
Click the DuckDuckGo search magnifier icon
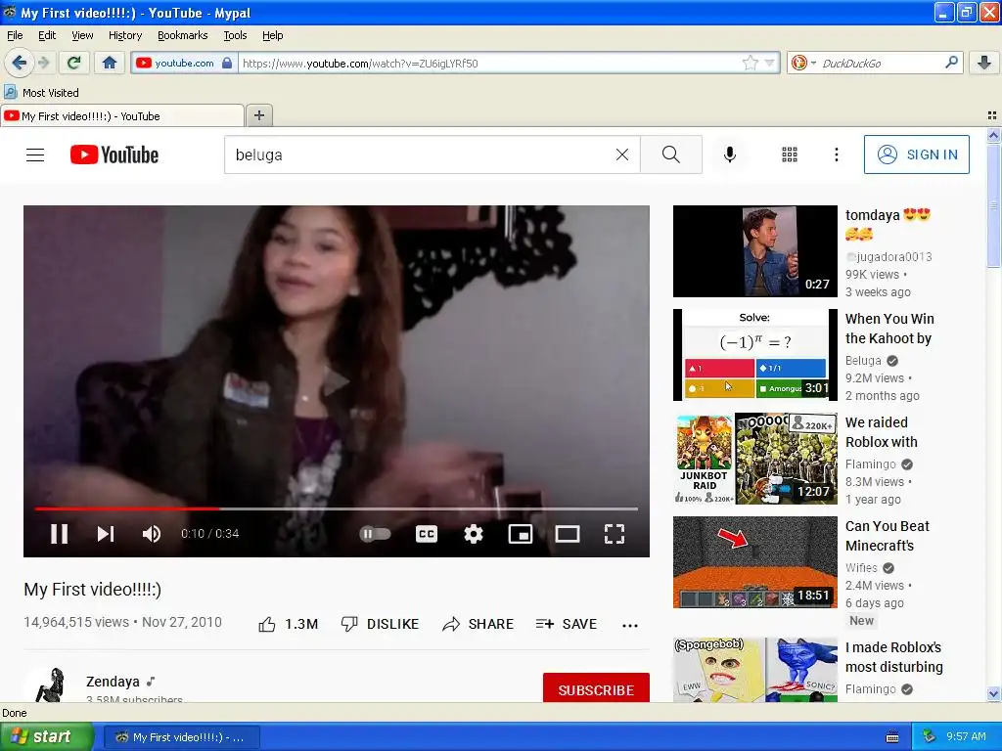click(951, 63)
